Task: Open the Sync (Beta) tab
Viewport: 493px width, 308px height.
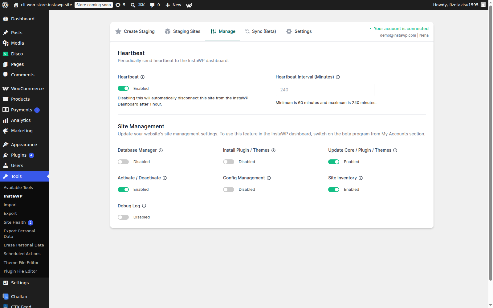Action: [x=261, y=31]
